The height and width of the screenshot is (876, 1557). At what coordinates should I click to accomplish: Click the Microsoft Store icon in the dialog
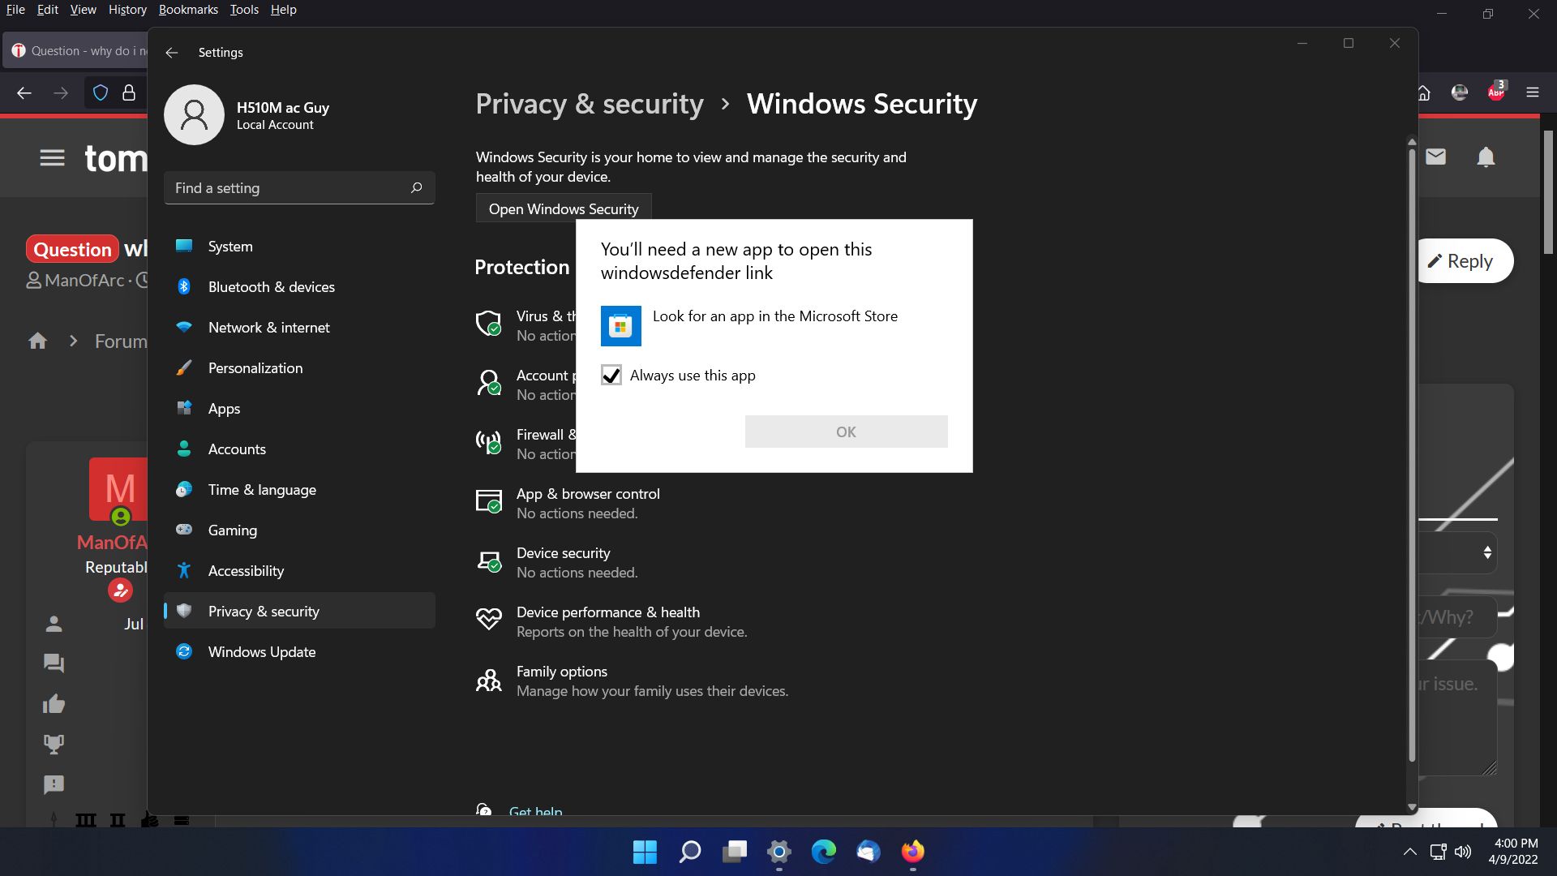(621, 326)
